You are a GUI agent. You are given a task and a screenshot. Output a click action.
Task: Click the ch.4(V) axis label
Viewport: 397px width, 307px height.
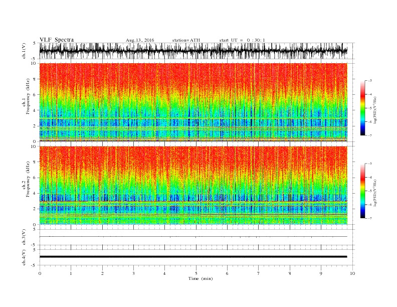(x=24, y=257)
